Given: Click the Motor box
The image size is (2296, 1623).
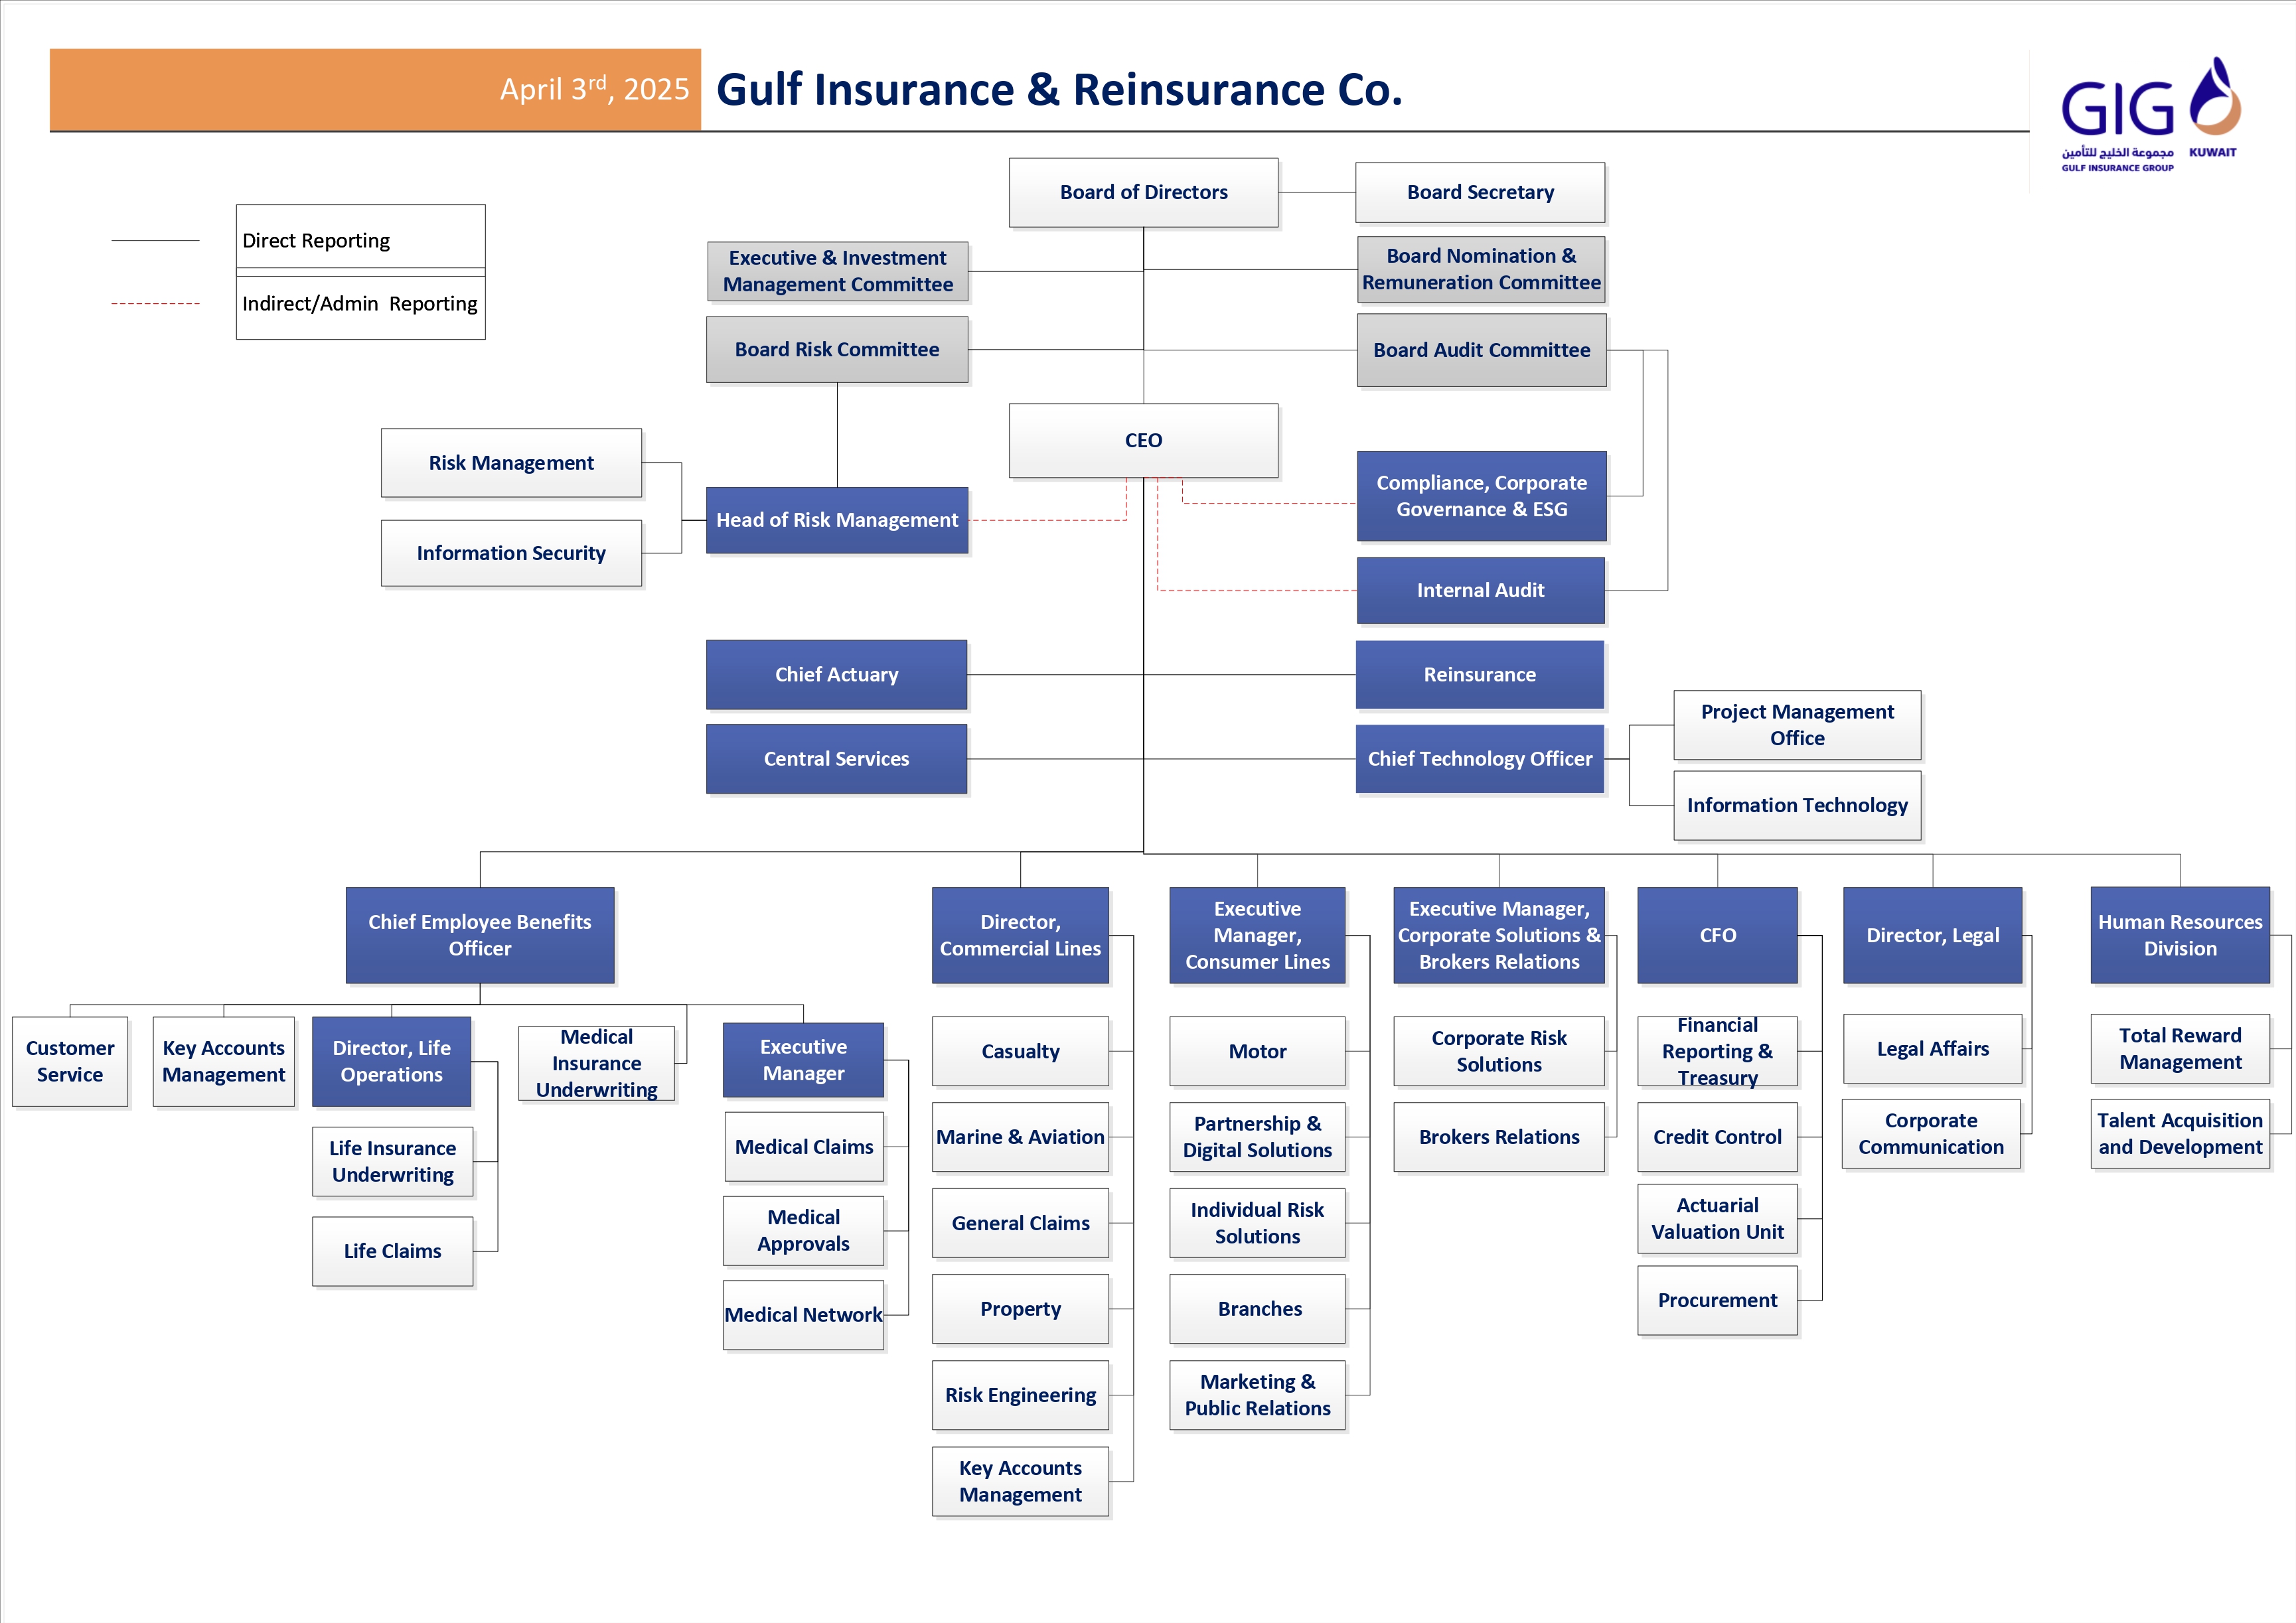Looking at the screenshot, I should 1257,1051.
